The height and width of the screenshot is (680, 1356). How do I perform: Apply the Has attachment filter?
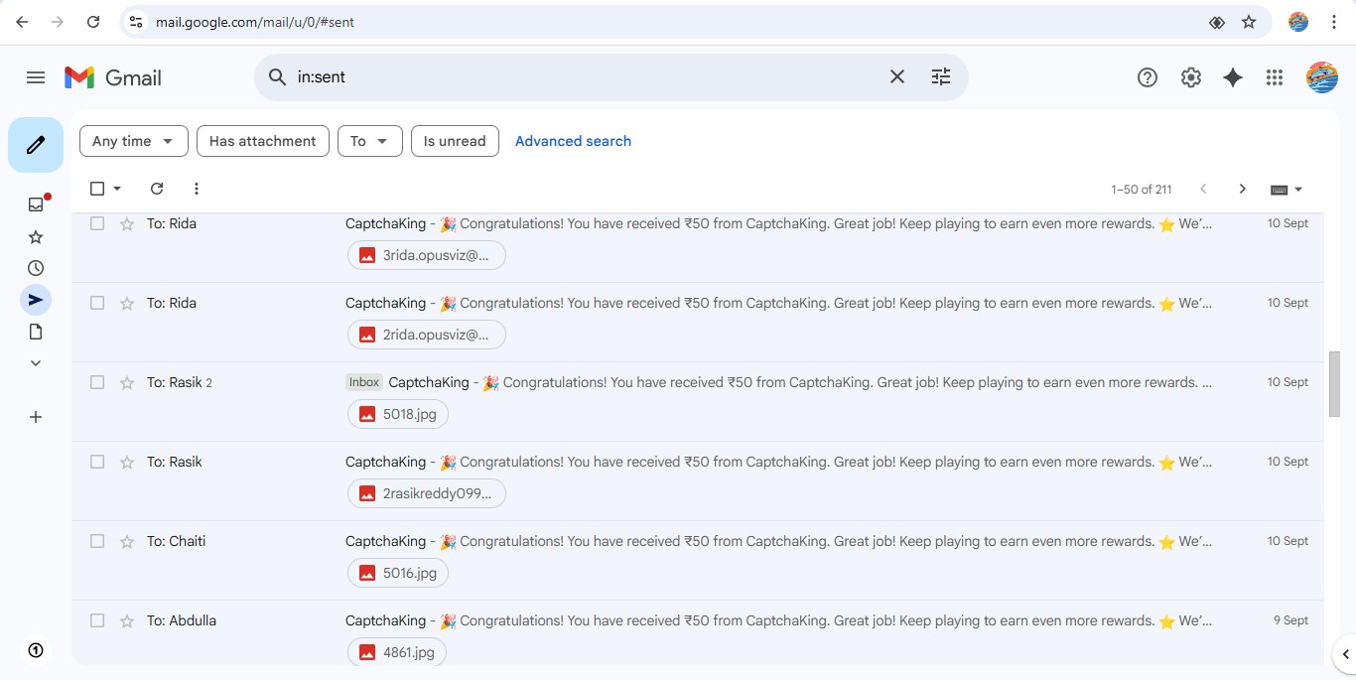click(x=262, y=141)
